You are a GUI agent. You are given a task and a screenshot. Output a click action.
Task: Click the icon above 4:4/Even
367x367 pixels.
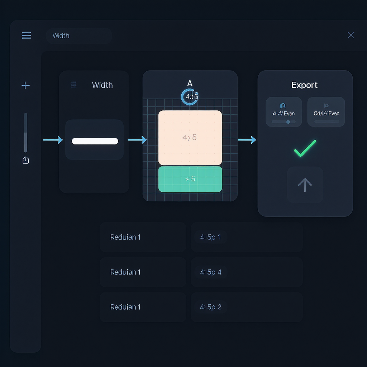282,105
